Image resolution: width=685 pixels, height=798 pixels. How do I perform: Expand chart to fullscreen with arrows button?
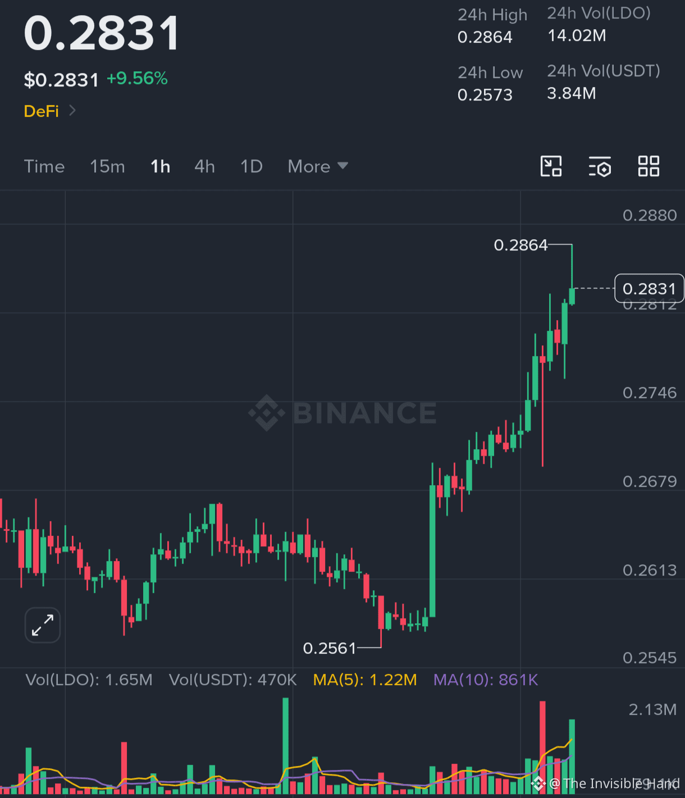(43, 625)
